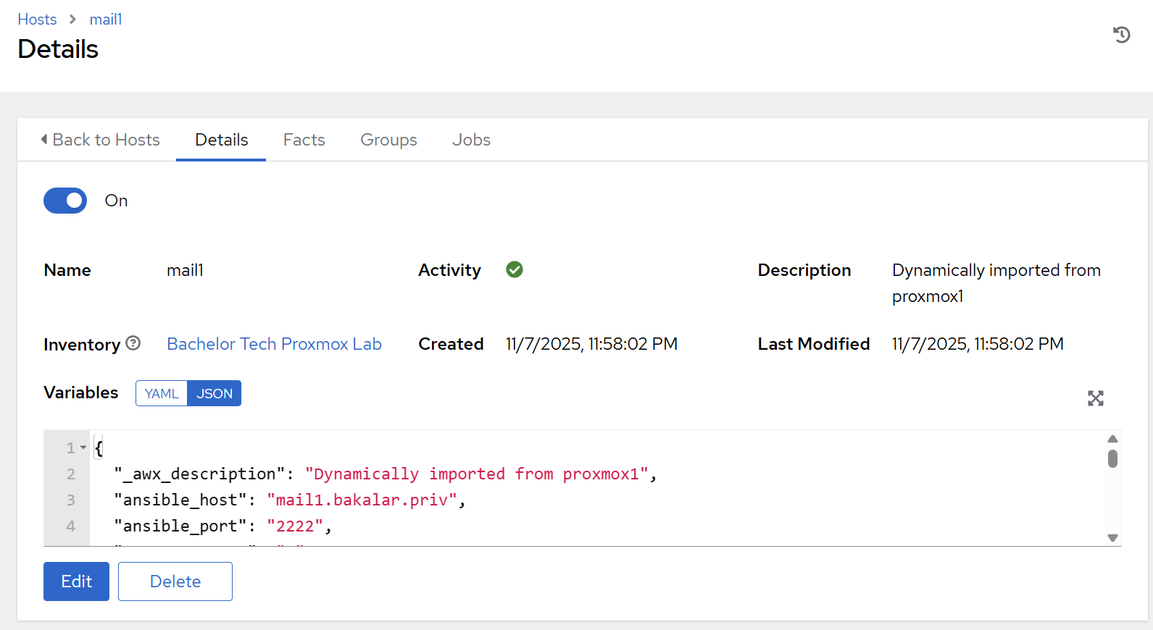Image resolution: width=1153 pixels, height=630 pixels.
Task: Toggle the host On switch off
Action: click(65, 201)
